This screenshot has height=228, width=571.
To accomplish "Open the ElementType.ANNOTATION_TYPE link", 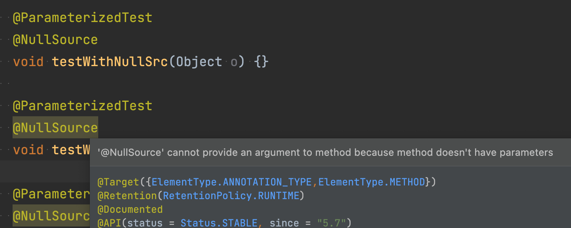I will click(231, 182).
